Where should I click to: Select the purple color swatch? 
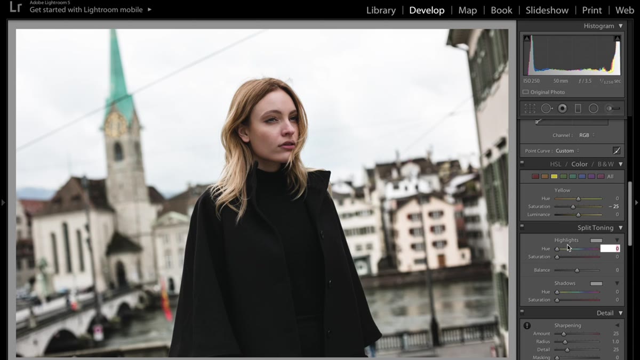[x=591, y=176]
